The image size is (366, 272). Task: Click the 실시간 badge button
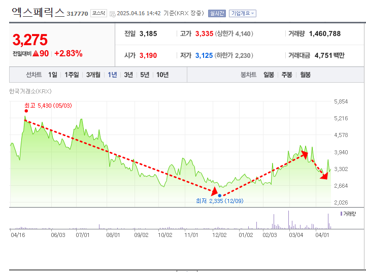tap(217, 13)
